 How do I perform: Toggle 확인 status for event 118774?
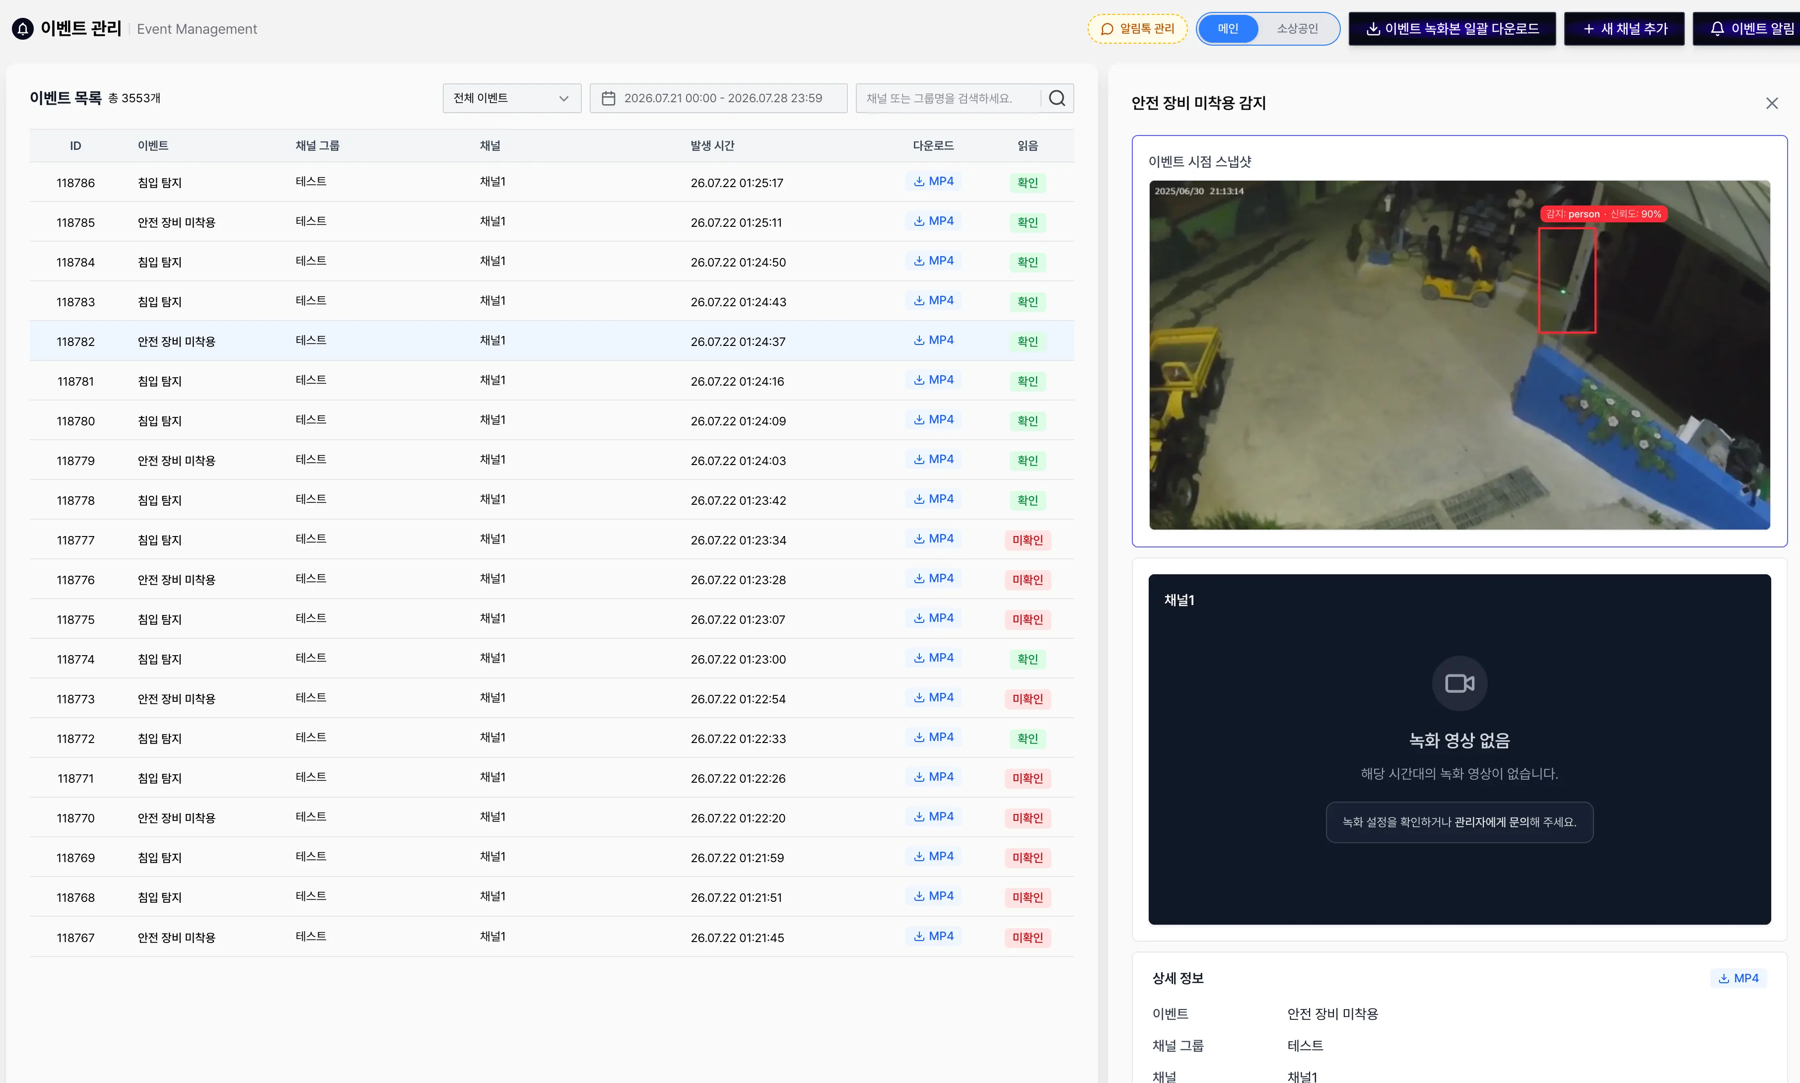[x=1028, y=659]
